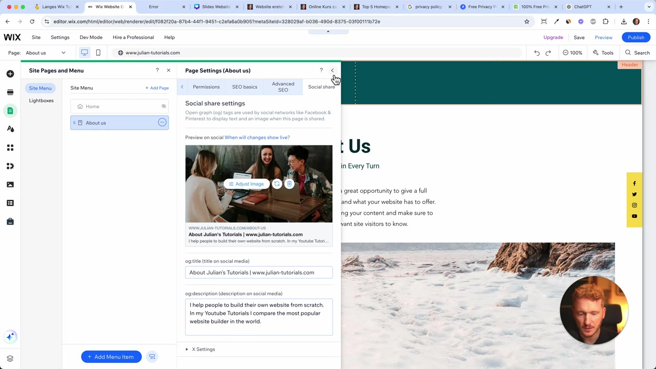This screenshot has height=369, width=656.
Task: Open the About us page options ellipsis
Action: pyautogui.click(x=162, y=122)
